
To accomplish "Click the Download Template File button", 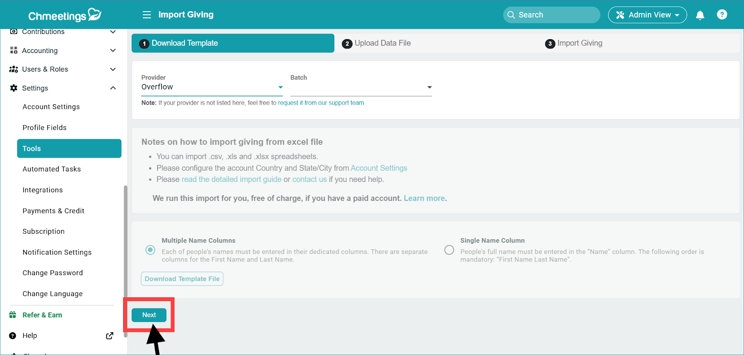I will click(x=182, y=279).
